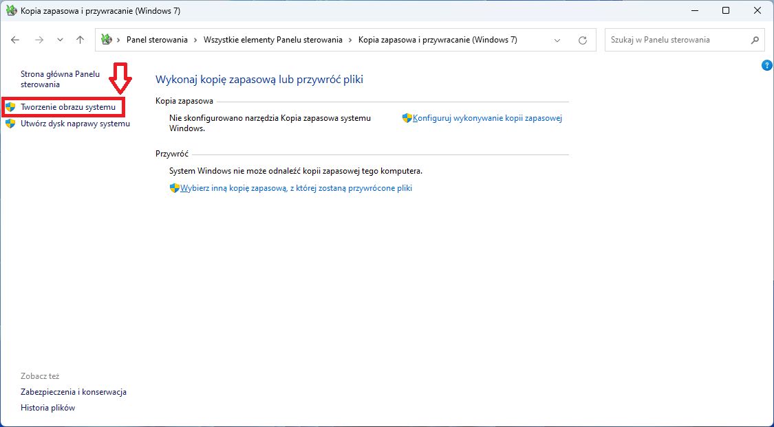Image resolution: width=774 pixels, height=427 pixels.
Task: Click shield icon beside Tworzenie obrazu systemu
Action: point(10,107)
